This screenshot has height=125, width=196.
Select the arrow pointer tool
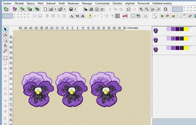5,29
